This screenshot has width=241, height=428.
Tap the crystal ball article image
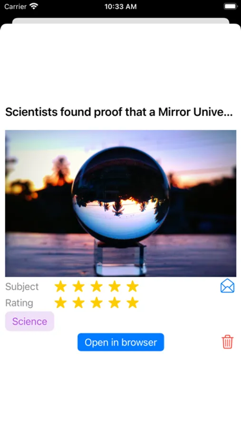(x=121, y=204)
